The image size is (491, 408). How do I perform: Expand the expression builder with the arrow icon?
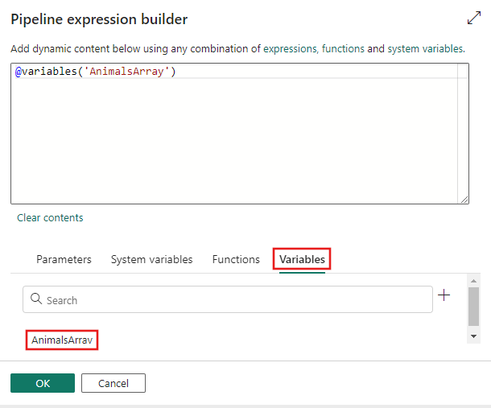pos(474,18)
